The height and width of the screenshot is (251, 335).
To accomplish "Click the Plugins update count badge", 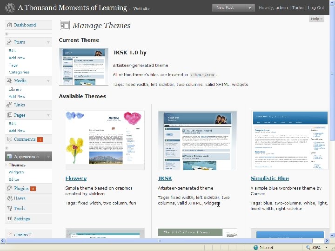I will pyautogui.click(x=33, y=189).
